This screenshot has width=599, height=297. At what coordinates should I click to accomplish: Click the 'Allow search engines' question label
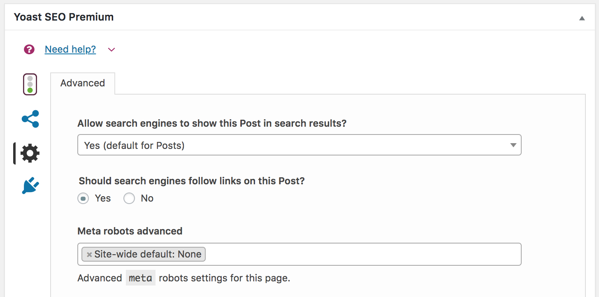coord(212,123)
